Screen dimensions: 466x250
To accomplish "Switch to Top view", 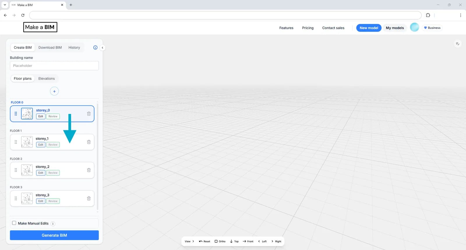I will coord(234,241).
